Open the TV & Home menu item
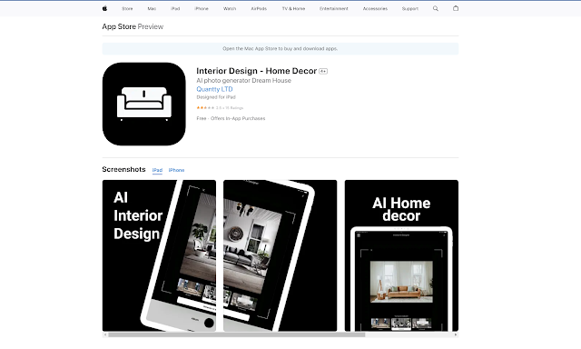The image size is (581, 349). point(293,8)
